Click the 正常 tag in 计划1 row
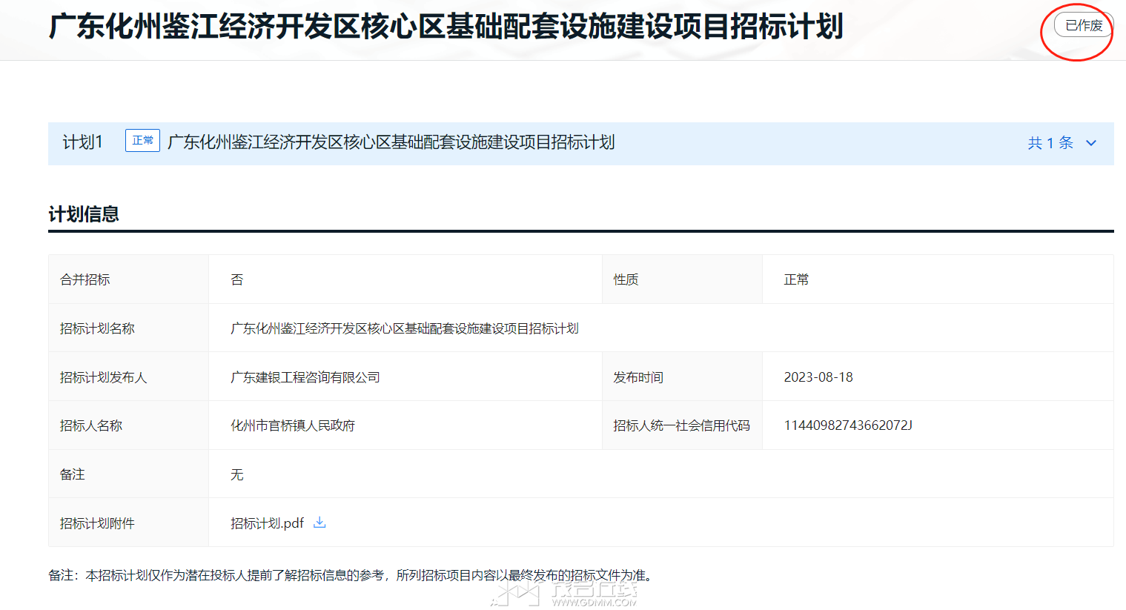Viewport: 1126px width, 610px height. 142,141
